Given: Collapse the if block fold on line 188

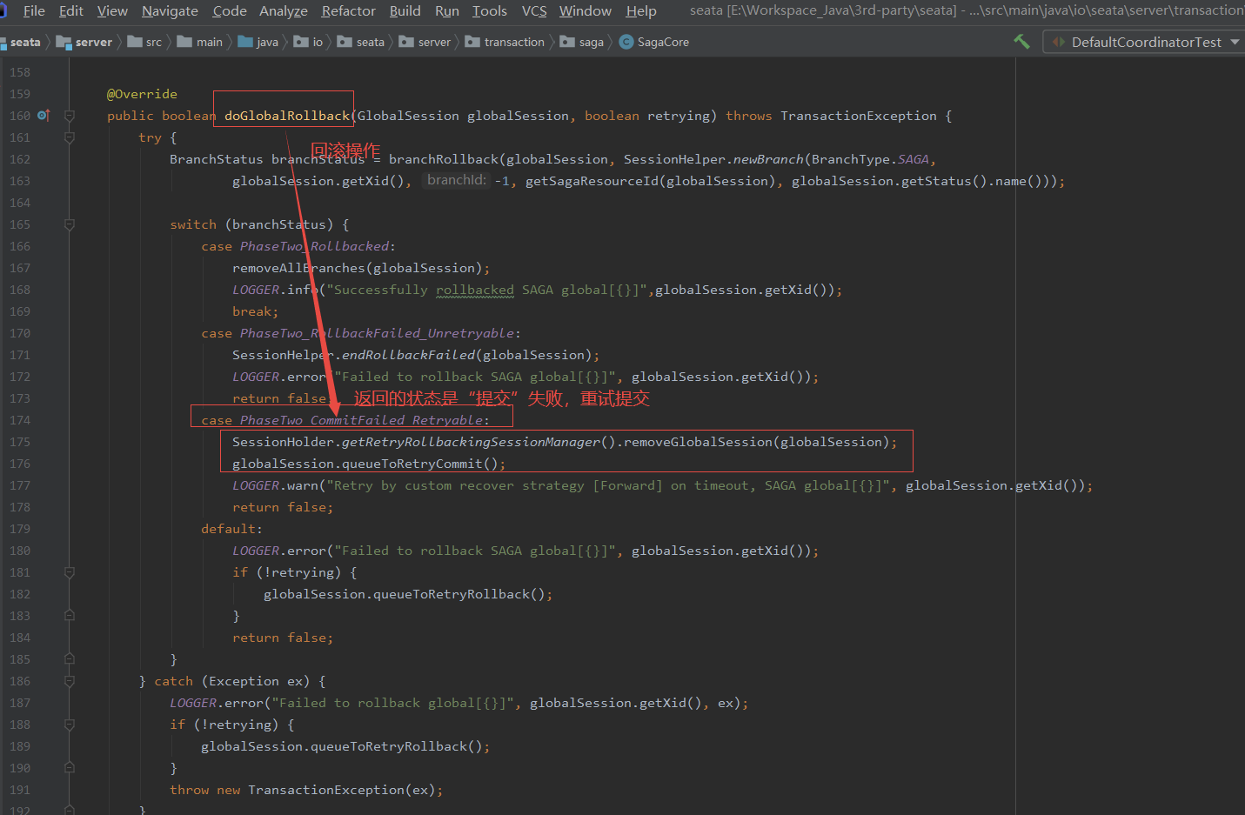Looking at the screenshot, I should [70, 725].
